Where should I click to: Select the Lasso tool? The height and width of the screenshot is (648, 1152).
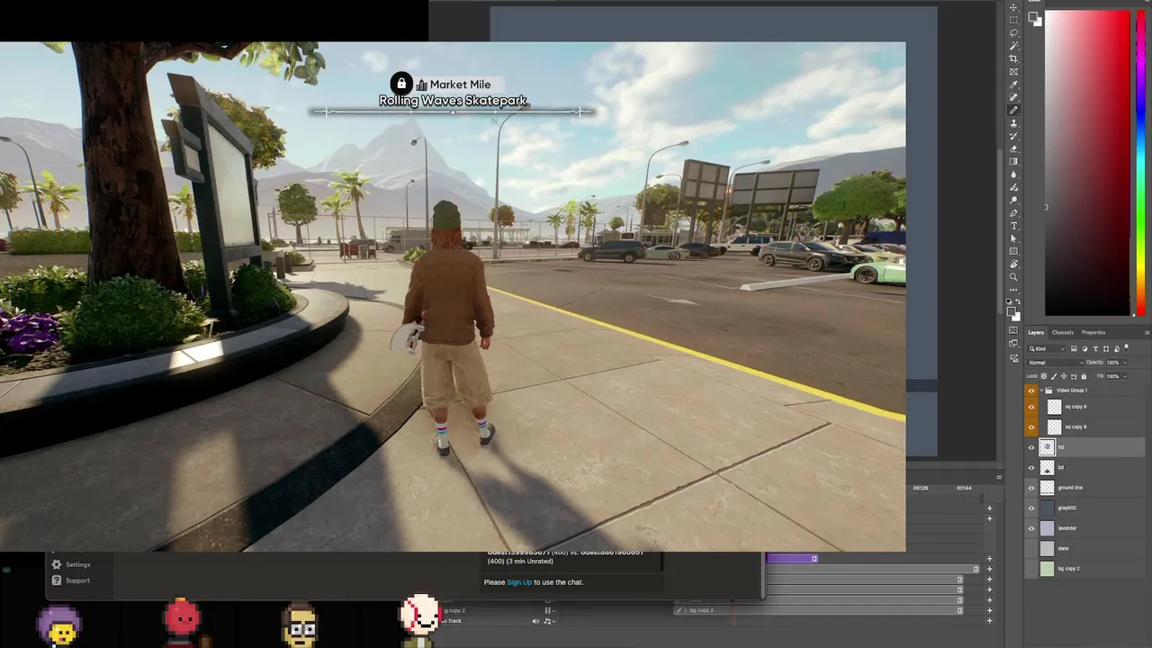(x=1014, y=32)
